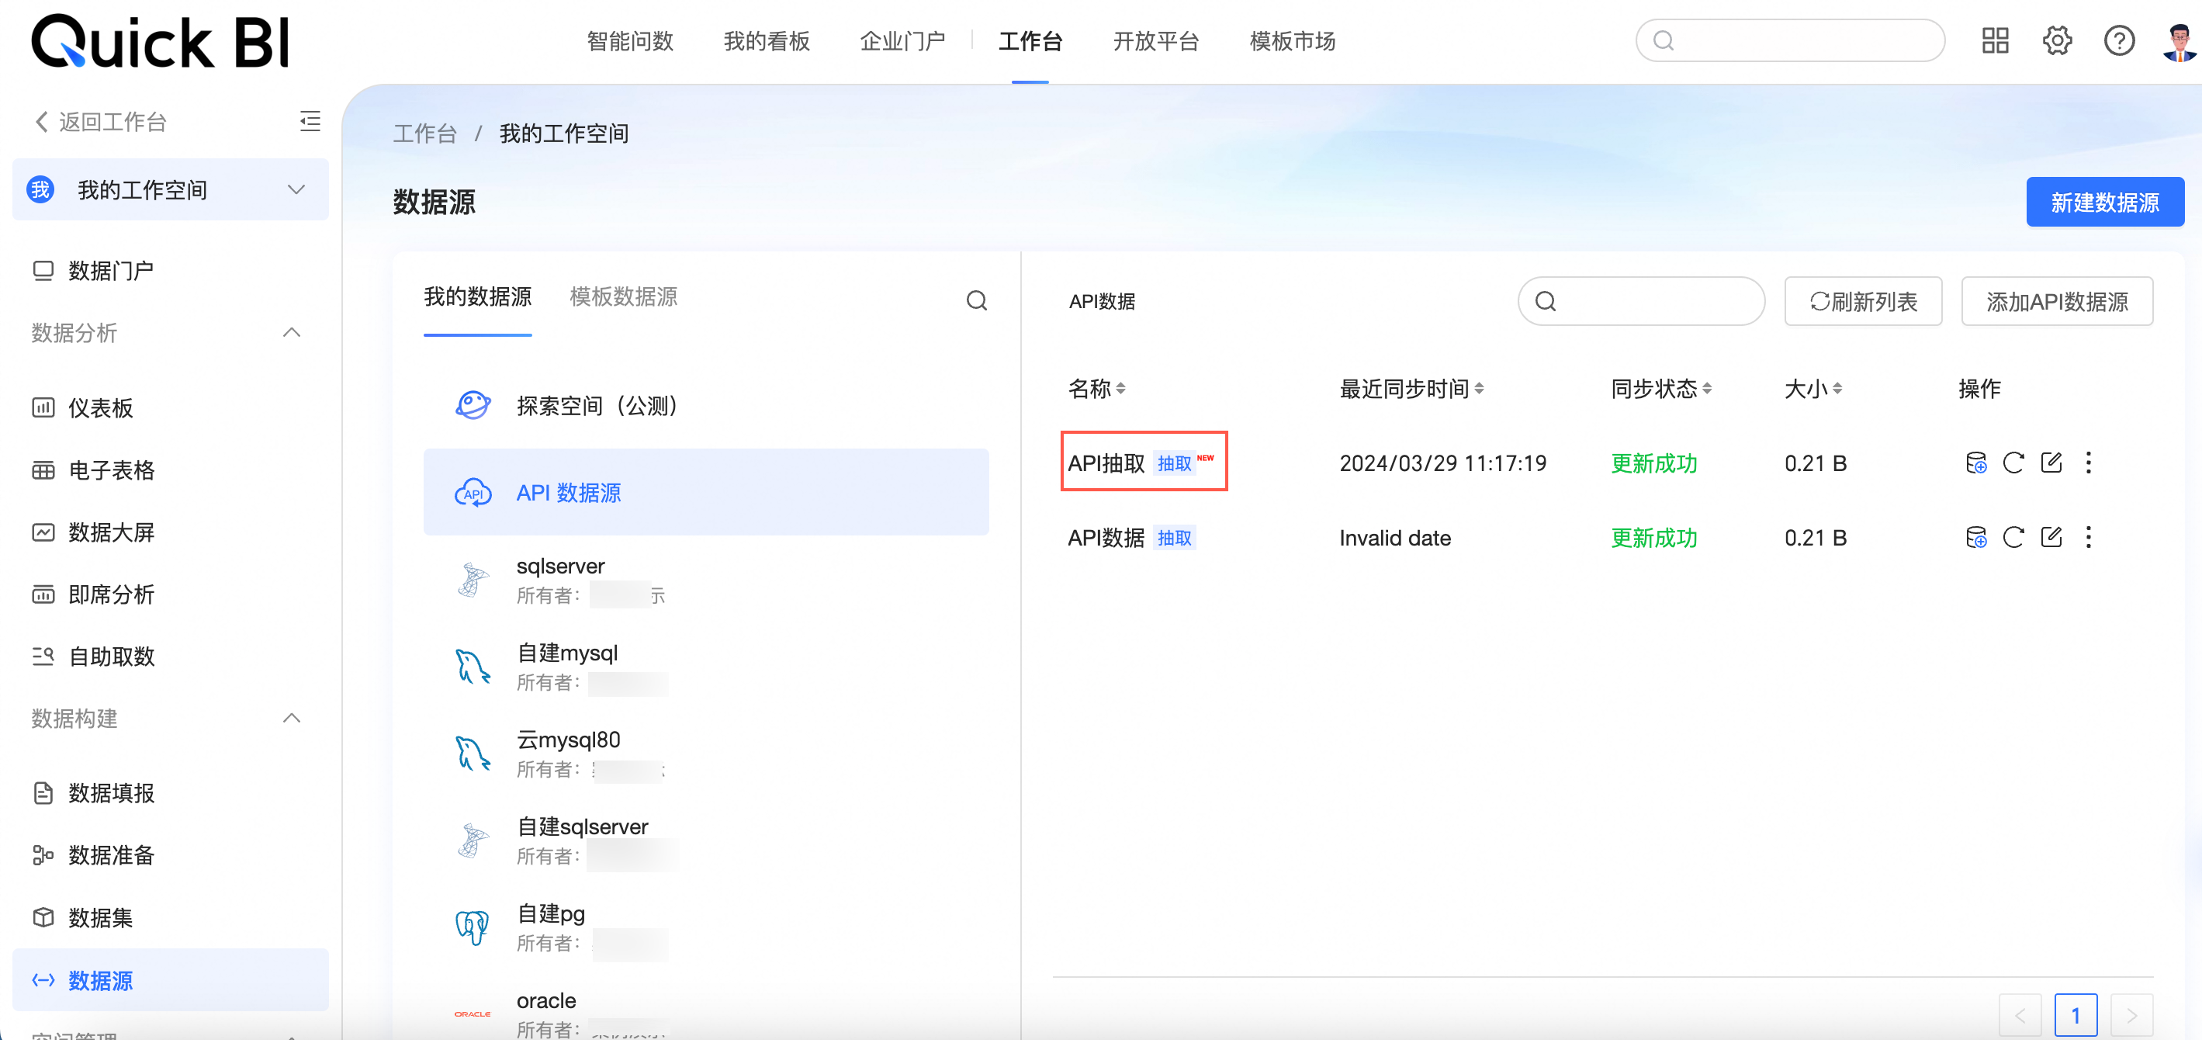Click the API数据 data source name
Image resolution: width=2202 pixels, height=1043 pixels.
1106,538
